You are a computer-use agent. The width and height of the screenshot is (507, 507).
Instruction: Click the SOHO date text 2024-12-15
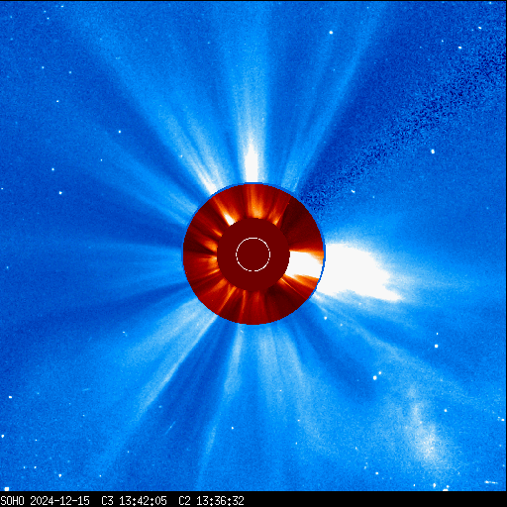tap(60, 501)
